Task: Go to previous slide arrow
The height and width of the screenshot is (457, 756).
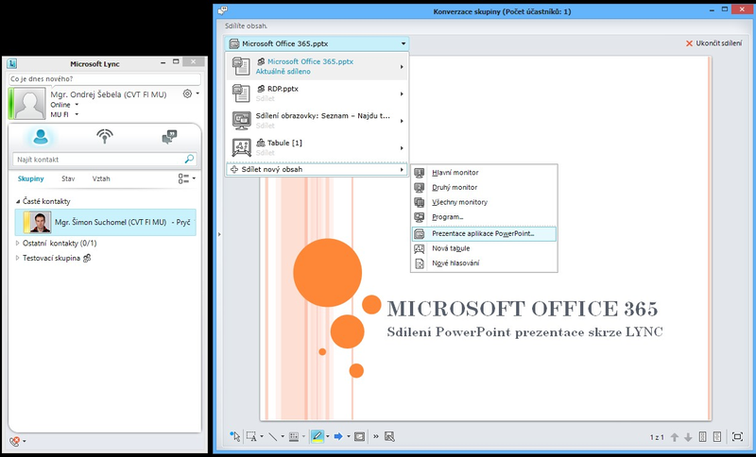Action: click(x=675, y=437)
